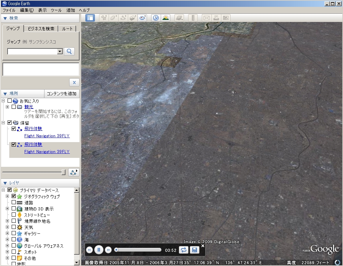Image resolution: width=343 pixels, height=266 pixels.
Task: Click the search magnifier button
Action: pos(69,51)
